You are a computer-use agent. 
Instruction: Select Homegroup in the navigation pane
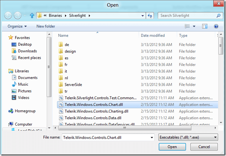click(25, 111)
